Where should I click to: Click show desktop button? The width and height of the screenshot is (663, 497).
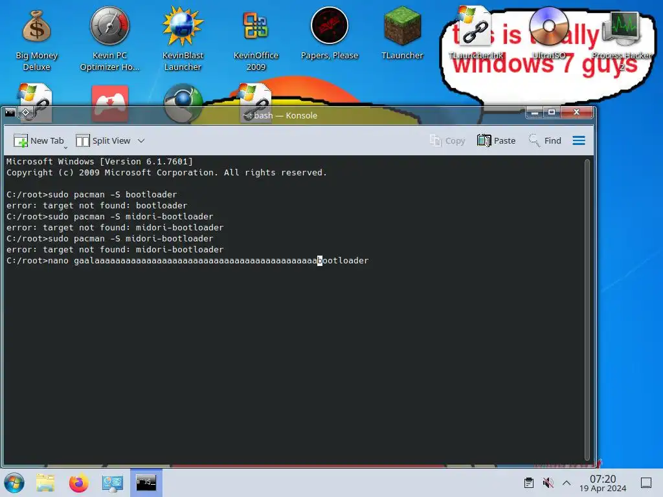[x=646, y=483]
